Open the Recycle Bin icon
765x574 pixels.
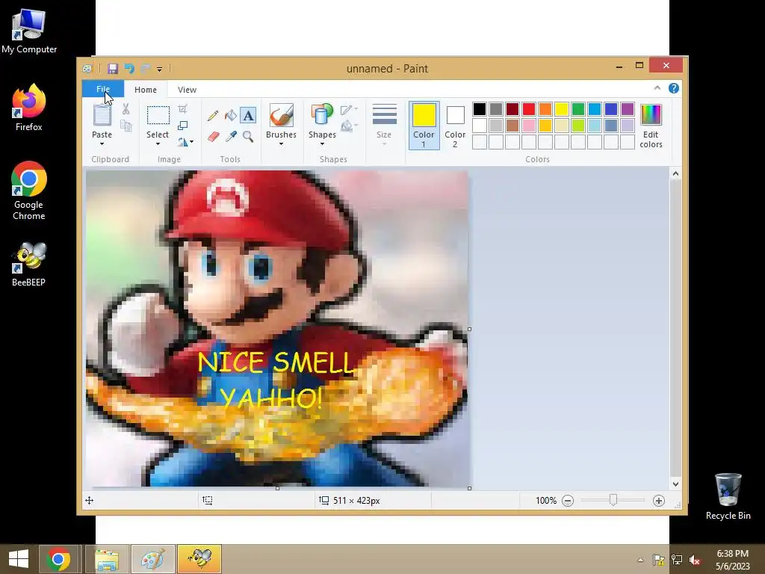click(728, 496)
